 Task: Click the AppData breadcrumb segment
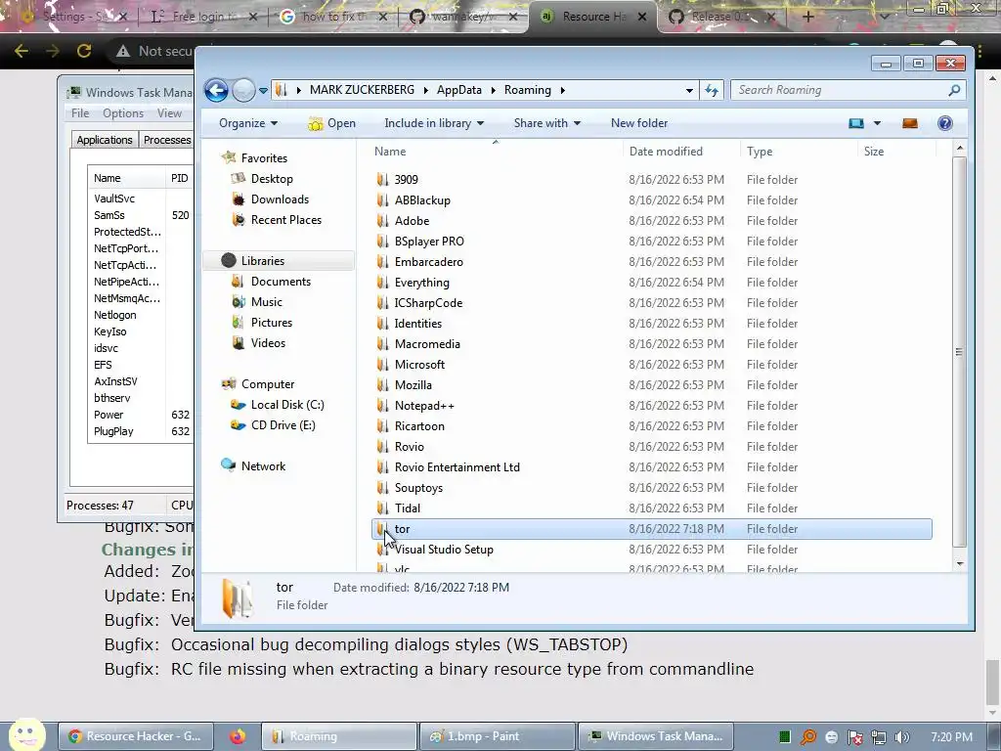click(459, 90)
